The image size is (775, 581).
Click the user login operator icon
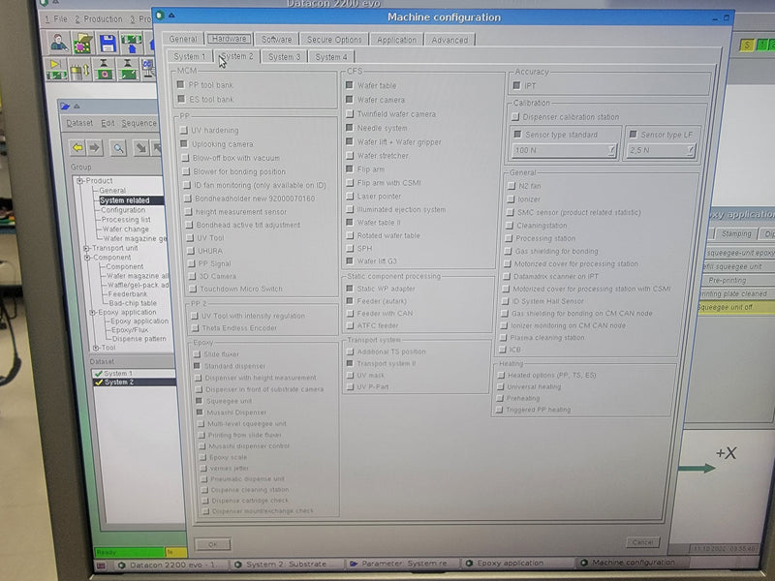coord(59,43)
